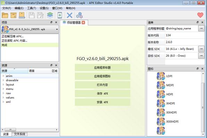Select the XXHDPI icon entry

click(167, 112)
